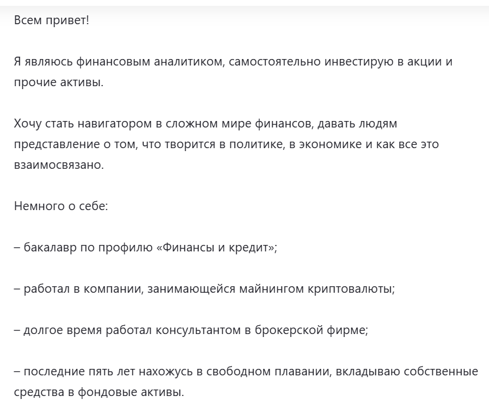The image size is (489, 409).
Task: Click the word "собственные" at the line end
Action: click(x=441, y=372)
